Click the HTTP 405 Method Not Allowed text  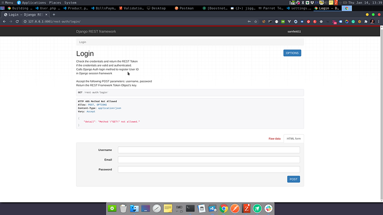point(97,101)
